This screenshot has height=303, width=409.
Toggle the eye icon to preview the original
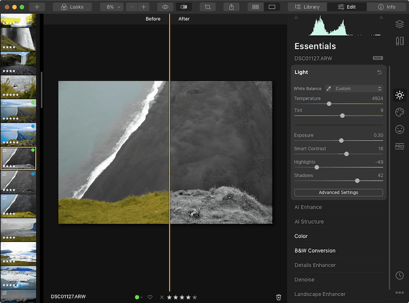pos(165,7)
